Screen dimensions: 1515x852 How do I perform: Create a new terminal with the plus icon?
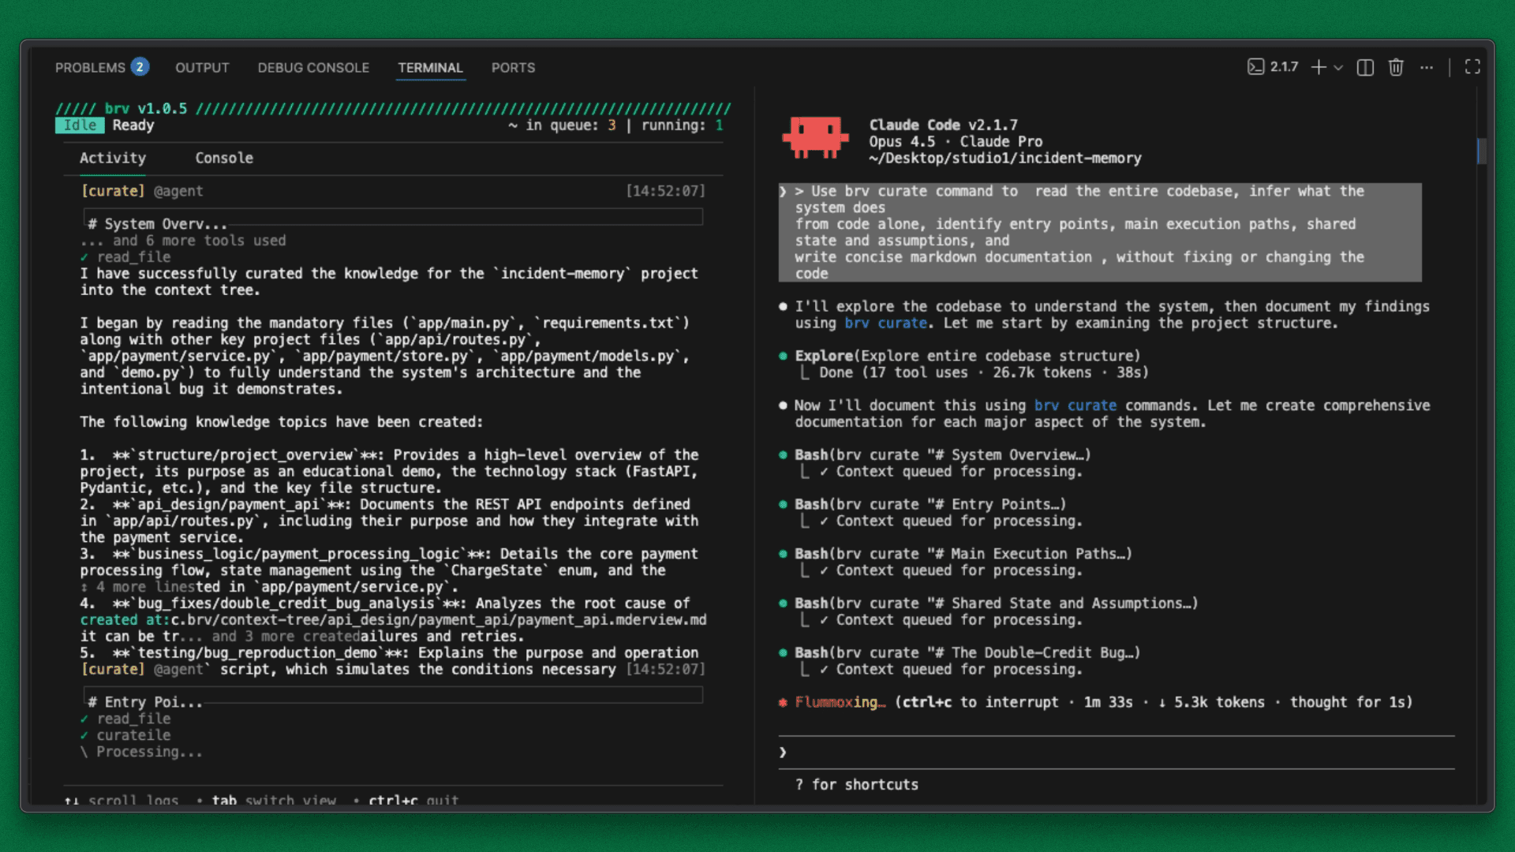1318,67
